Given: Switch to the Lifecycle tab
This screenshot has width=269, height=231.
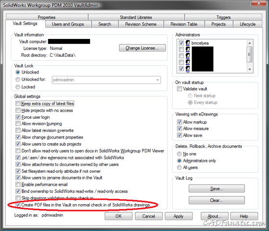Looking at the screenshot, I should coord(247,24).
